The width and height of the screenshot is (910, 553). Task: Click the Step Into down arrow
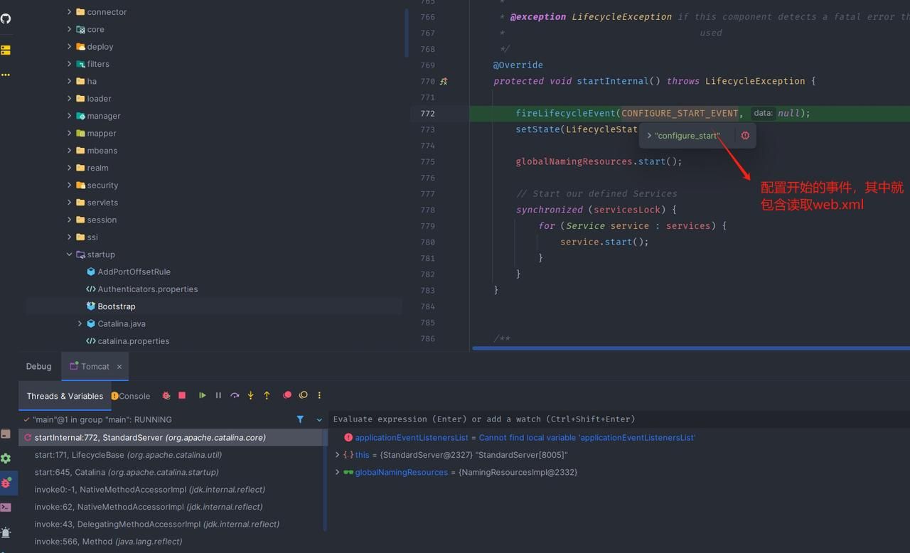point(250,395)
